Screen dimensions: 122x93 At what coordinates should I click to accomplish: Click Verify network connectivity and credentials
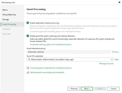coord(47,72)
